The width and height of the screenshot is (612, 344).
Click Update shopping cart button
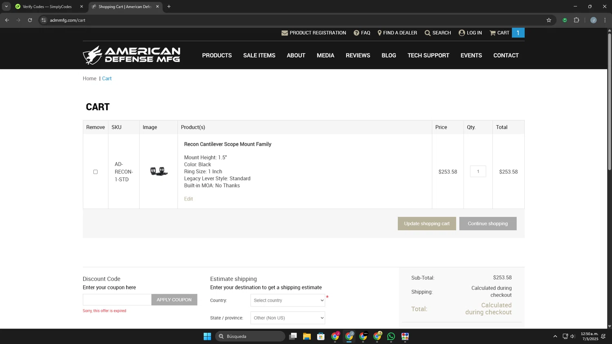point(427,224)
